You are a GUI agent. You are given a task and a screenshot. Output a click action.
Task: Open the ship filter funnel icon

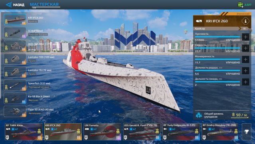click(x=247, y=132)
